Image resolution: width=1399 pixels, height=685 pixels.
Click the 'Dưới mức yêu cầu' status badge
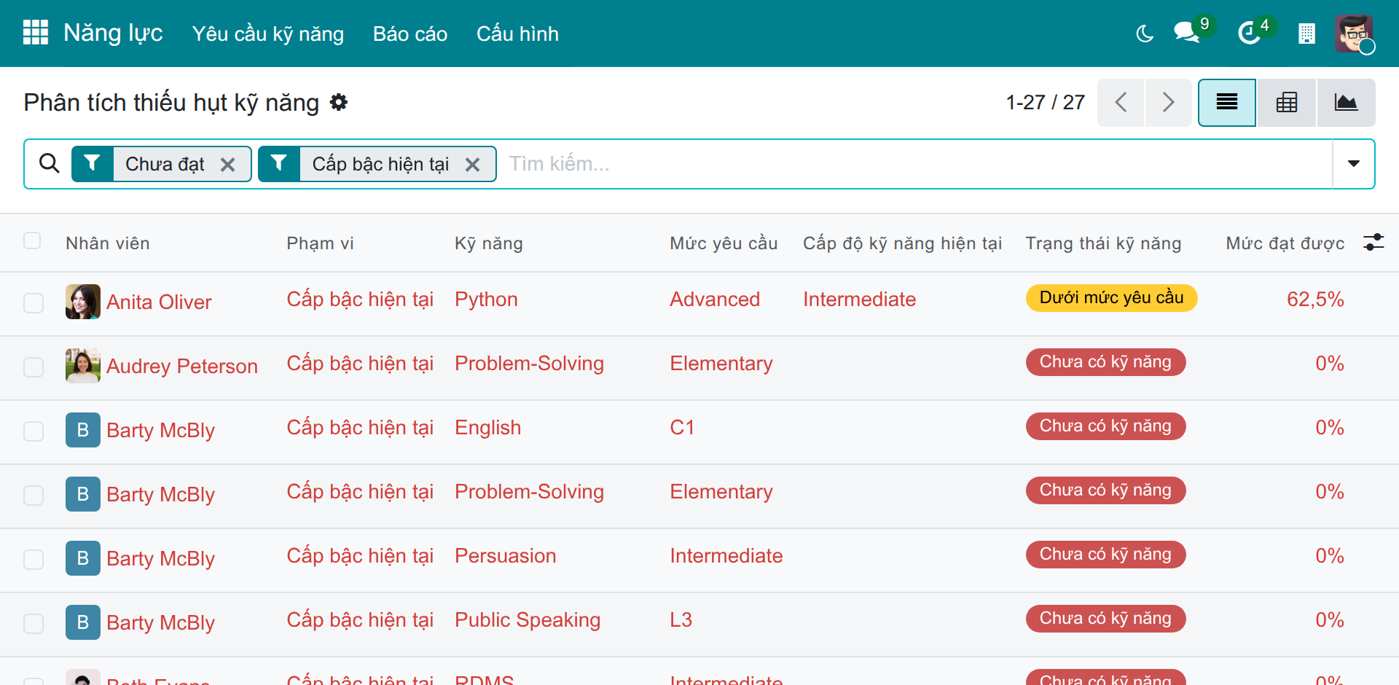1111,297
